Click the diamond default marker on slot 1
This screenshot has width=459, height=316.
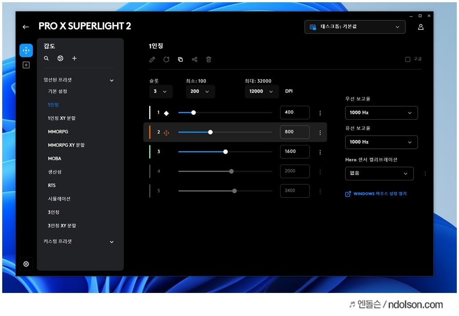166,113
